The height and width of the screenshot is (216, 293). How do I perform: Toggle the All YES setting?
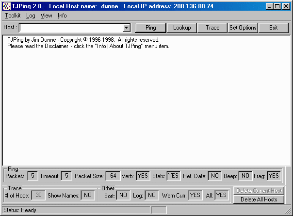pos(221,195)
